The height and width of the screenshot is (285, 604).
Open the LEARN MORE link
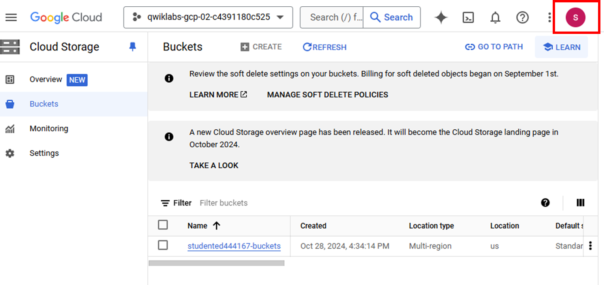point(218,95)
